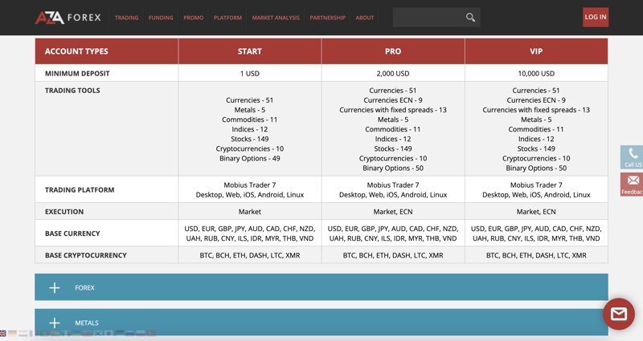Click 'Binary Options - 49' in START column
Image resolution: width=643 pixels, height=341 pixels.
(x=250, y=158)
